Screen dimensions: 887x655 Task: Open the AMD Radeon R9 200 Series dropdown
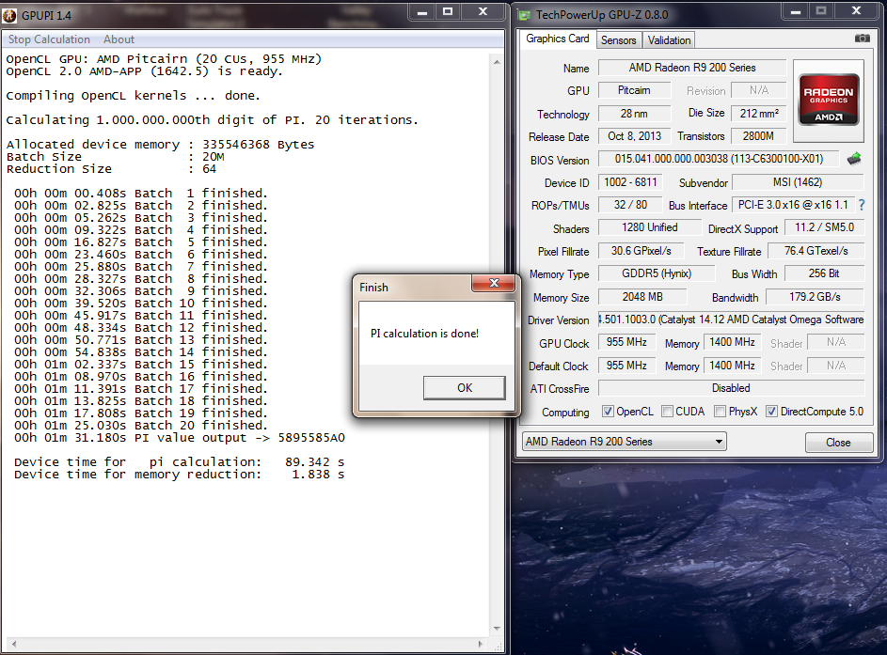tap(625, 442)
